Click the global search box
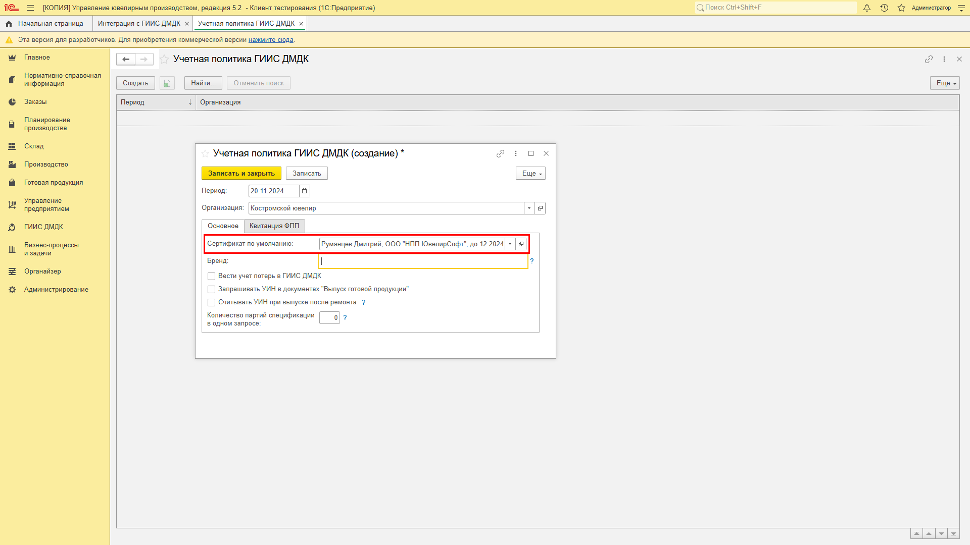 coord(775,8)
